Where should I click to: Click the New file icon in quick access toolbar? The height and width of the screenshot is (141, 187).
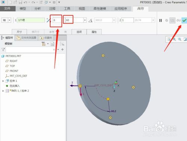click(x=10, y=2)
